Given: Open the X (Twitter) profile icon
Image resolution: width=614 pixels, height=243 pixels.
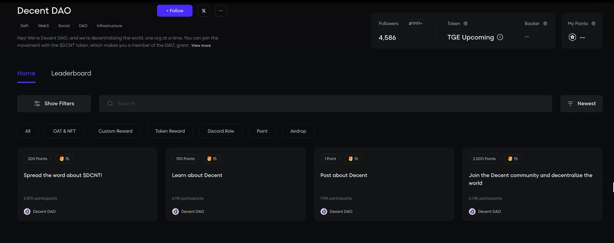Looking at the screenshot, I should [204, 11].
